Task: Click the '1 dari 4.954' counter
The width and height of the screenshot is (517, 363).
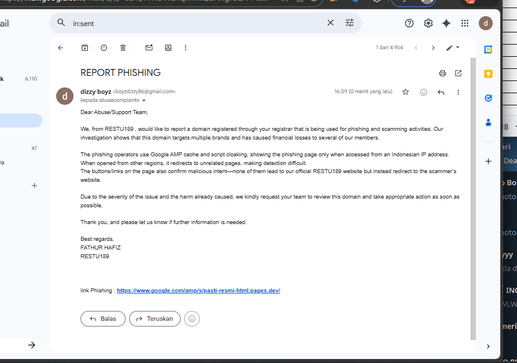Action: click(390, 47)
